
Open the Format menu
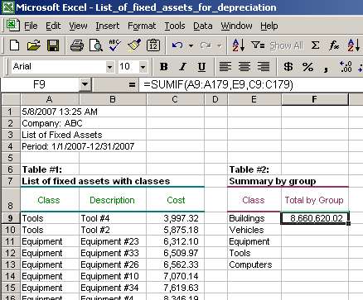coord(142,26)
